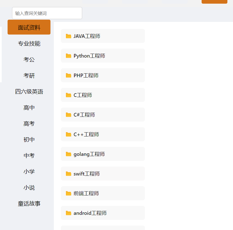Click the folder icon next to PHP工程师
The image size is (233, 230).
(68, 75)
